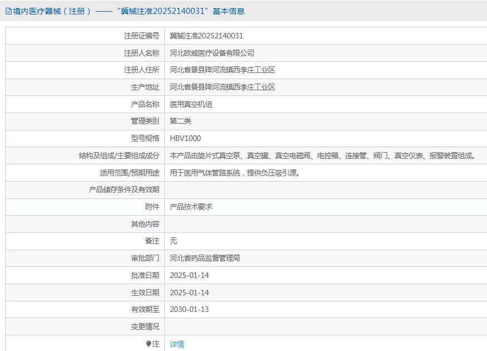Click the 产品储存条件及有效期 label
This screenshot has width=487, height=351.
pos(124,189)
